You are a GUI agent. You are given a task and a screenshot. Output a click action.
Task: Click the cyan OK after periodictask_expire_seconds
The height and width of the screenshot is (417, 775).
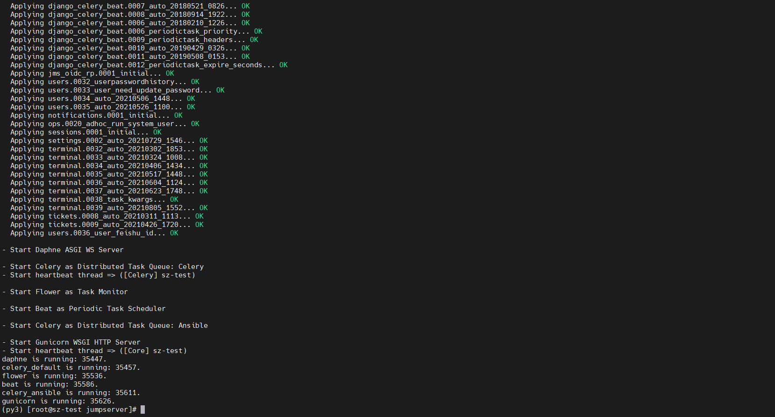284,65
